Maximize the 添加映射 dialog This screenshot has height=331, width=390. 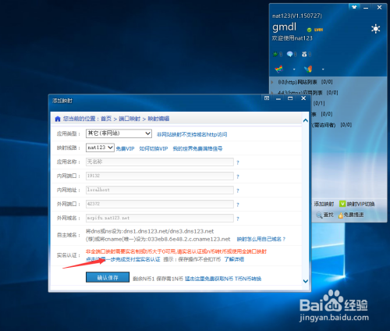click(290, 98)
